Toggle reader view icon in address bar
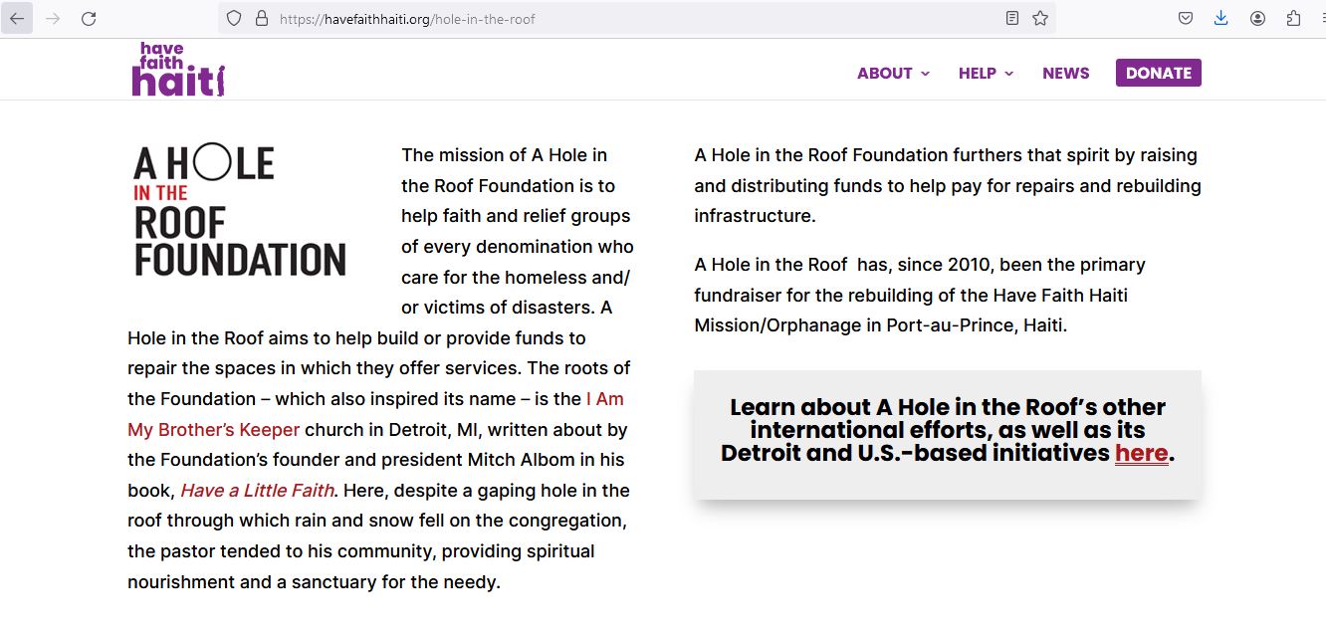This screenshot has width=1326, height=636. tap(1012, 18)
